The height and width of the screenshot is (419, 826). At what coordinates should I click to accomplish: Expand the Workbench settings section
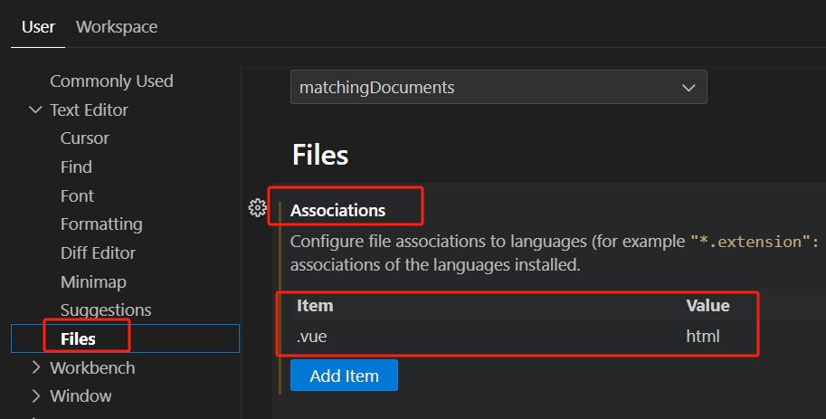pos(36,367)
